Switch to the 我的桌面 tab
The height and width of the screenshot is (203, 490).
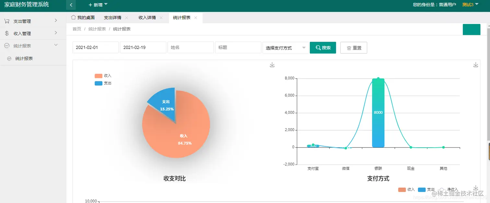tap(83, 17)
